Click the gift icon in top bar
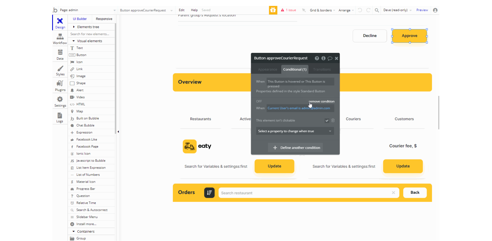 click(x=273, y=10)
